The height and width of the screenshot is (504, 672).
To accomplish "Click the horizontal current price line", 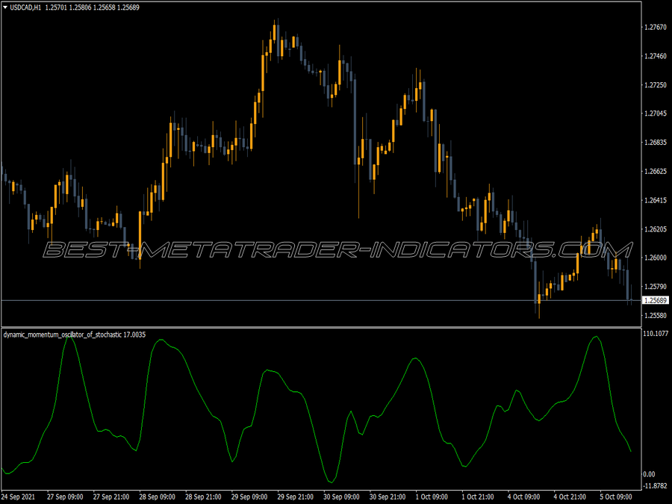I will click(321, 300).
